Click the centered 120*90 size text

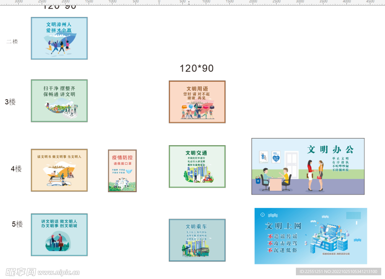point(197,68)
